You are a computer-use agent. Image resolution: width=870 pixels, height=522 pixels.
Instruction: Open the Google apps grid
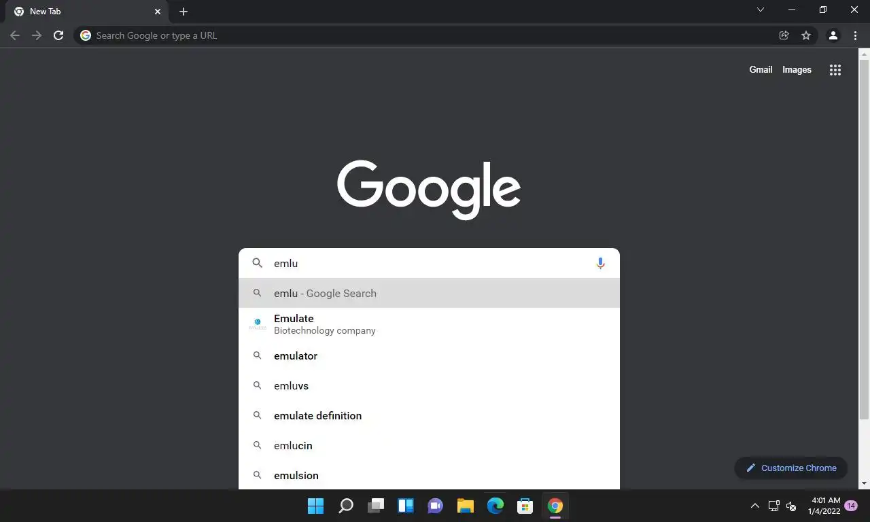tap(835, 69)
